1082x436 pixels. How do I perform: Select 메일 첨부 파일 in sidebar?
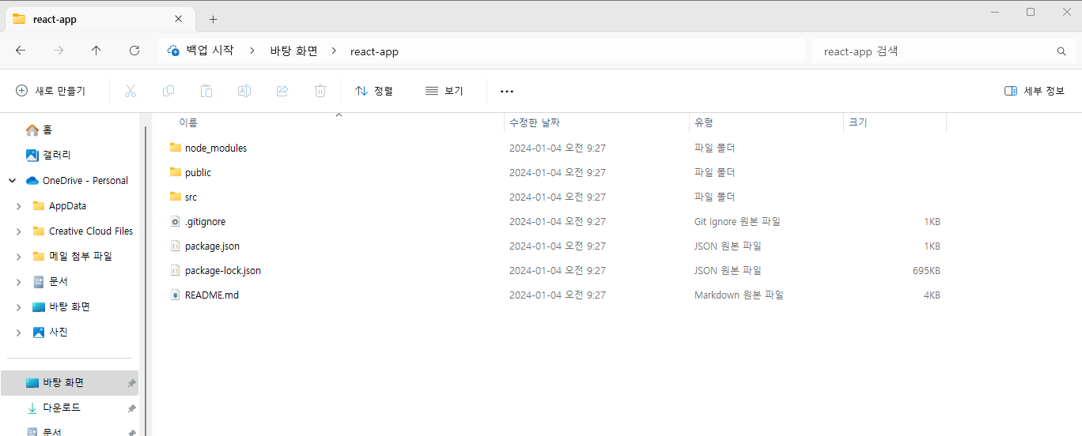point(72,256)
